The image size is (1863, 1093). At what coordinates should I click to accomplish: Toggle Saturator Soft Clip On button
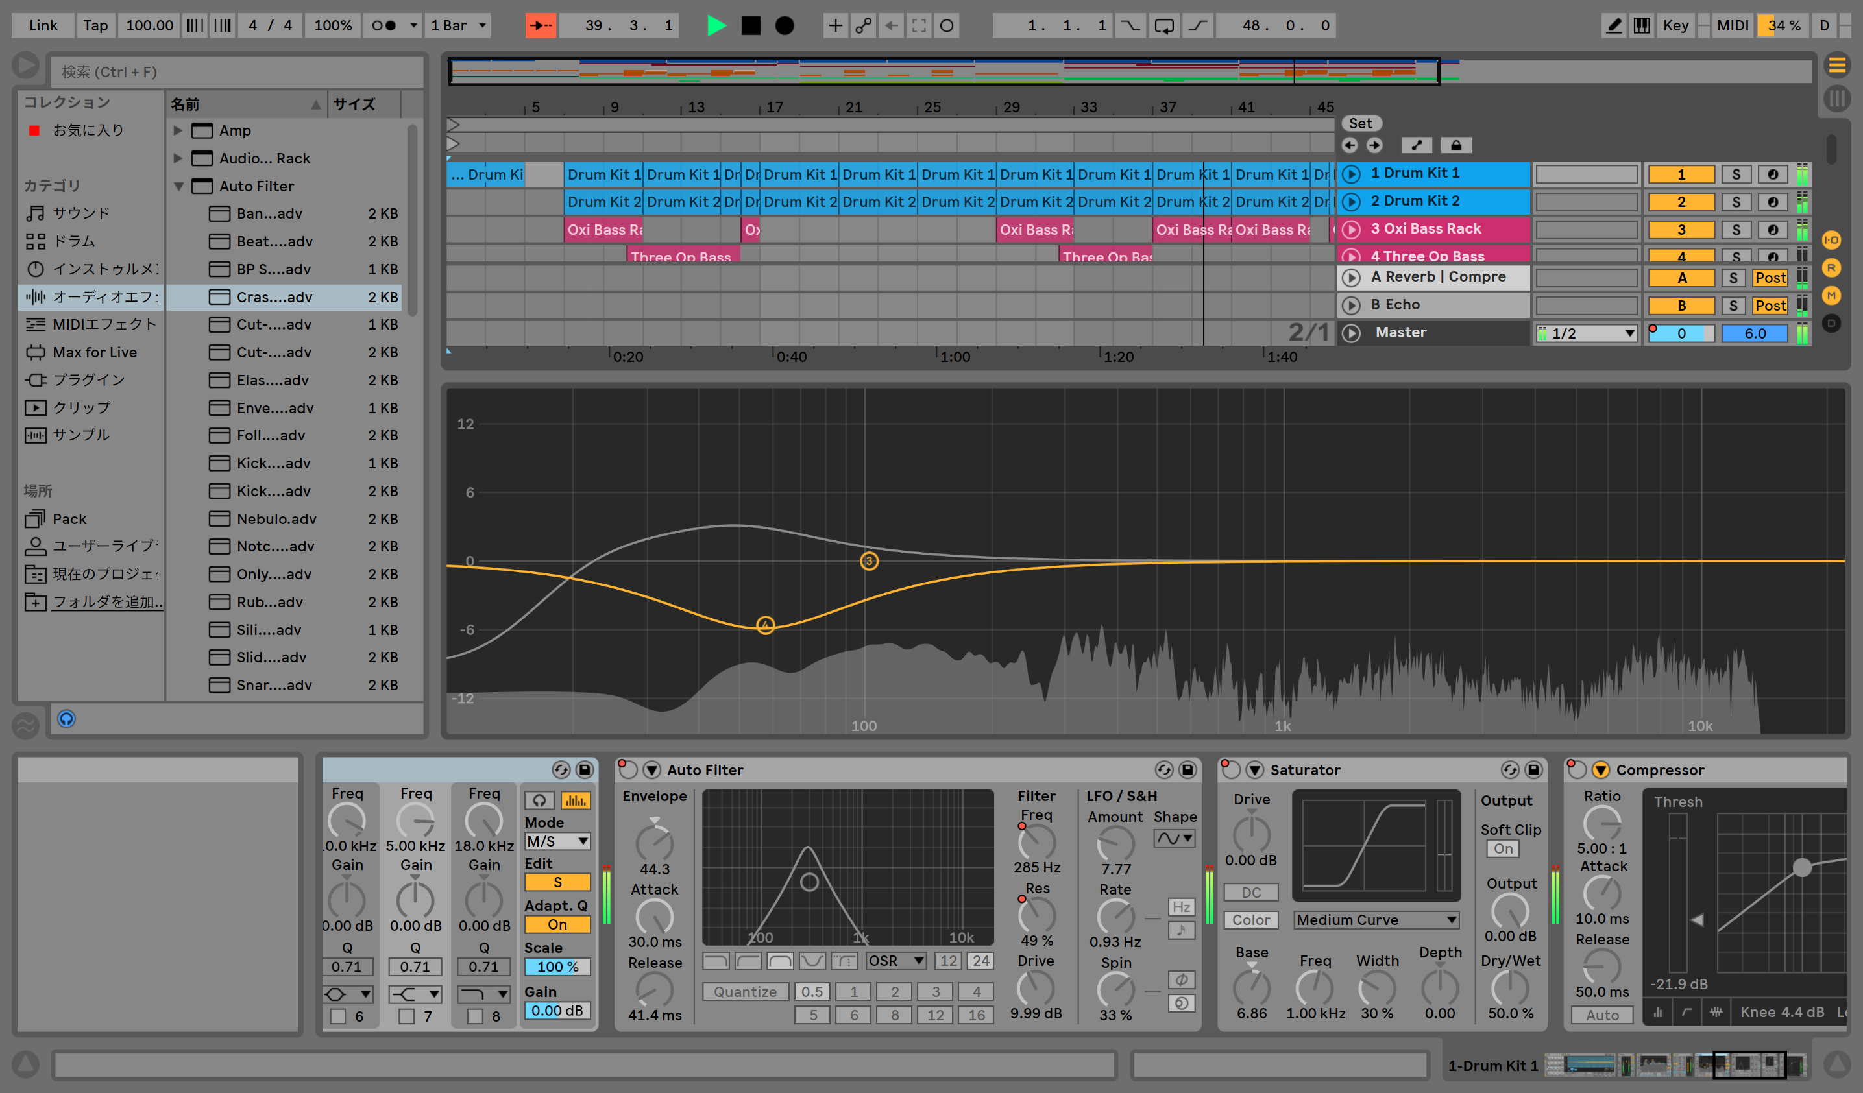click(x=1502, y=849)
